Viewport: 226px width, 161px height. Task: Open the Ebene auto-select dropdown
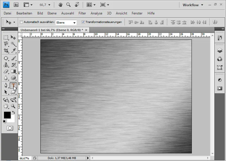click(66, 23)
